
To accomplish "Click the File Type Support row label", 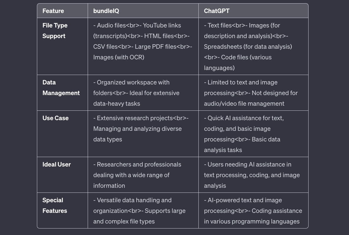I will click(x=55, y=31).
